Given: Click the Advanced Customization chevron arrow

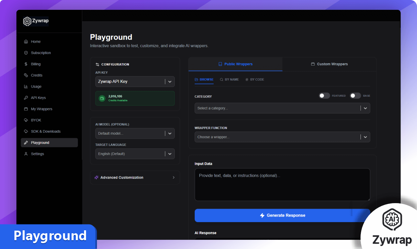Looking at the screenshot, I should 174,177.
